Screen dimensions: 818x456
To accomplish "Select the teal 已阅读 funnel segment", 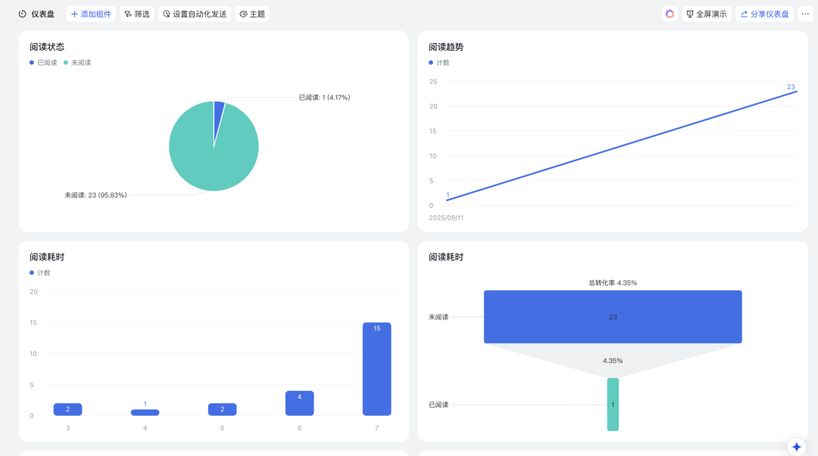I will tap(613, 404).
